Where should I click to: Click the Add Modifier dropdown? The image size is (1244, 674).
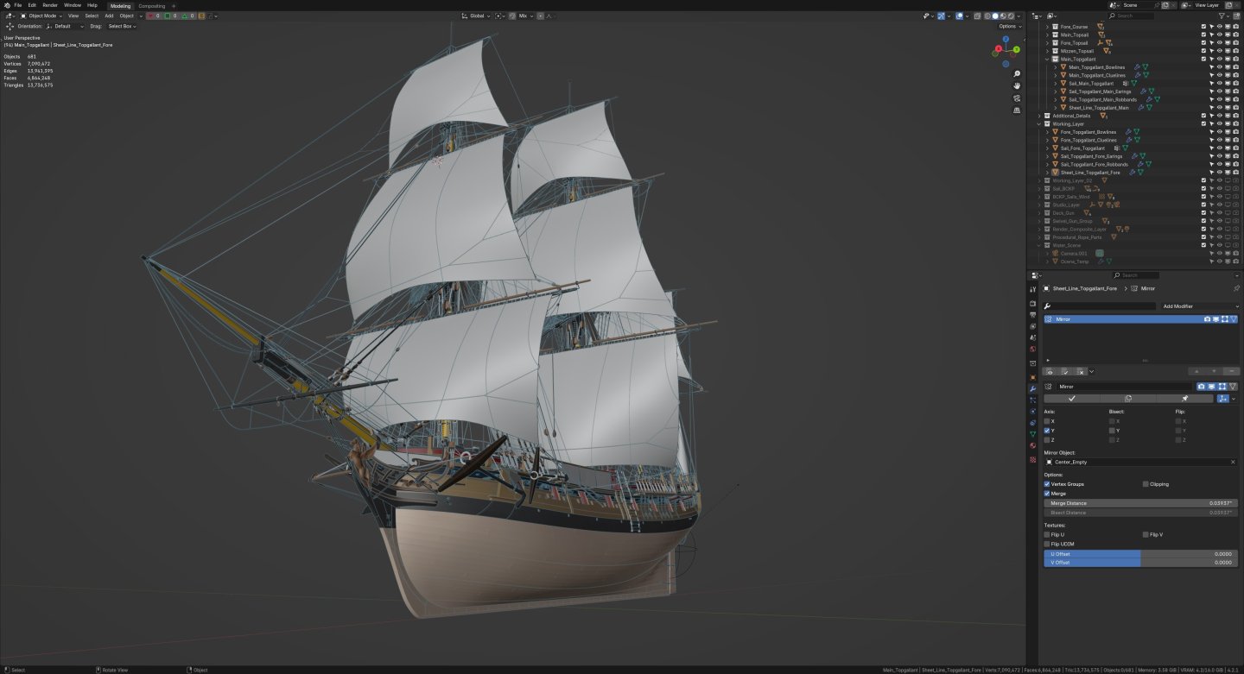pyautogui.click(x=1199, y=306)
